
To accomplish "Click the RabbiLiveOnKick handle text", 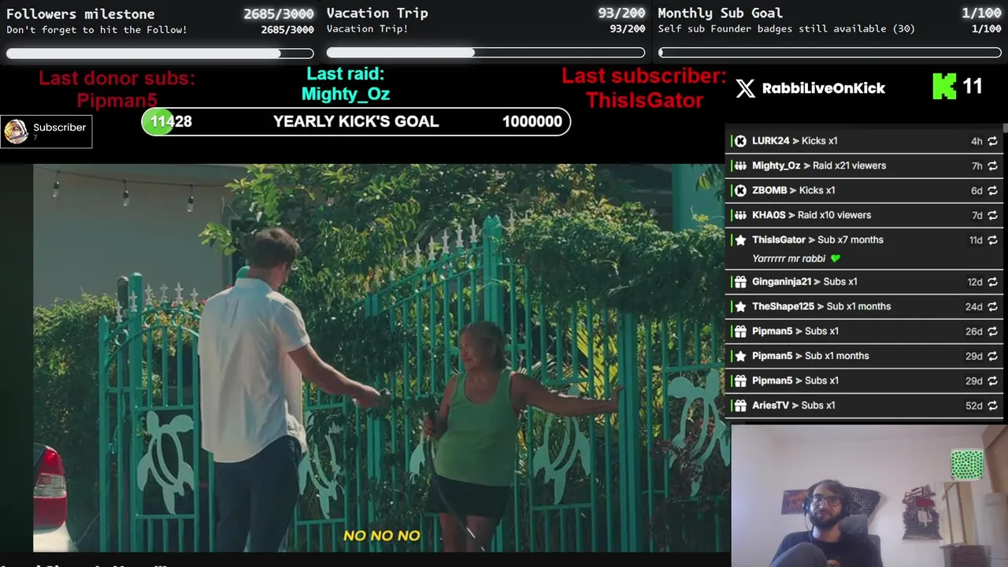I will tap(824, 88).
